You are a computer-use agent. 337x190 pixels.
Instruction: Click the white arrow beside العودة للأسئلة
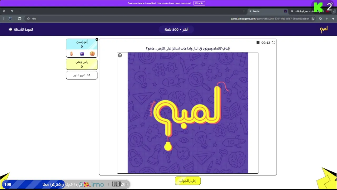11,29
